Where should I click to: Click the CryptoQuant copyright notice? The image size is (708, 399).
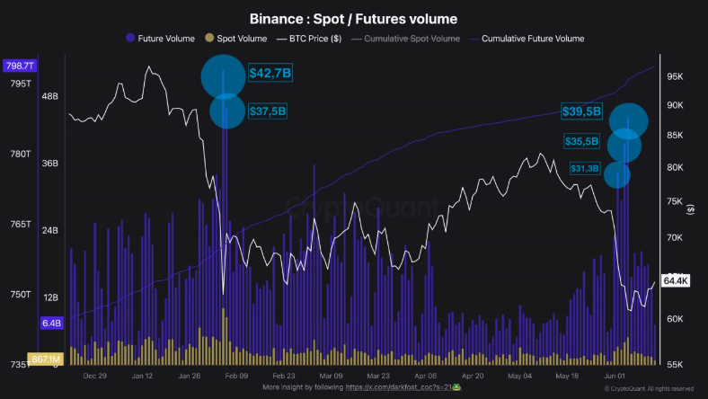coord(649,388)
